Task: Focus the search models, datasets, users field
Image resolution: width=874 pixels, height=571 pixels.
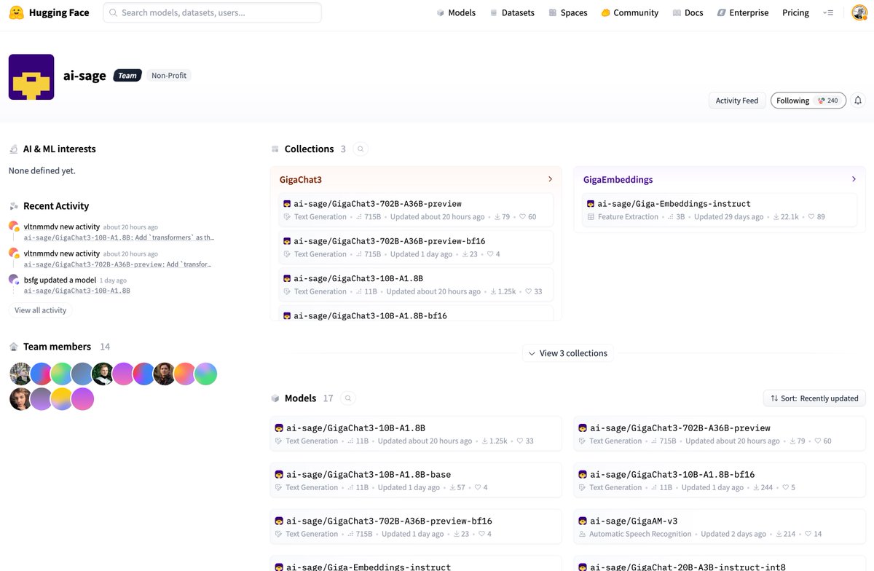Action: [x=213, y=12]
